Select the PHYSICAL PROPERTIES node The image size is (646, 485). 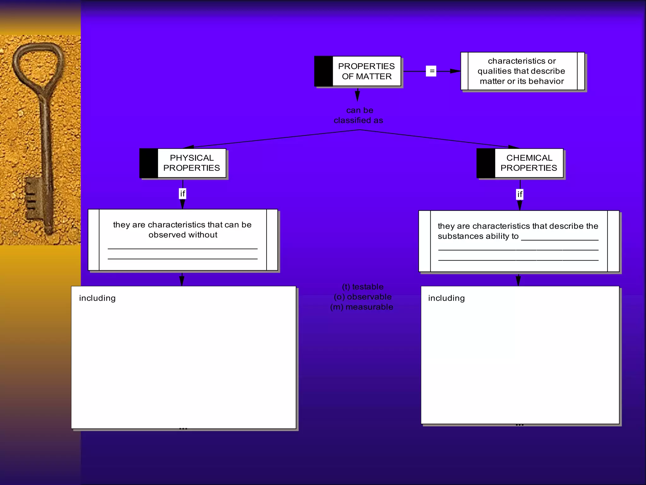pyautogui.click(x=191, y=163)
